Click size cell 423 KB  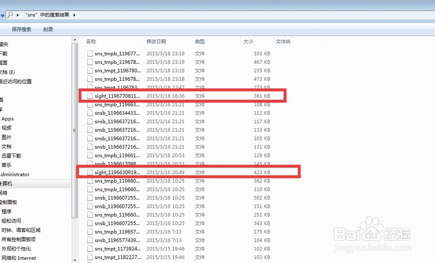pos(261,173)
